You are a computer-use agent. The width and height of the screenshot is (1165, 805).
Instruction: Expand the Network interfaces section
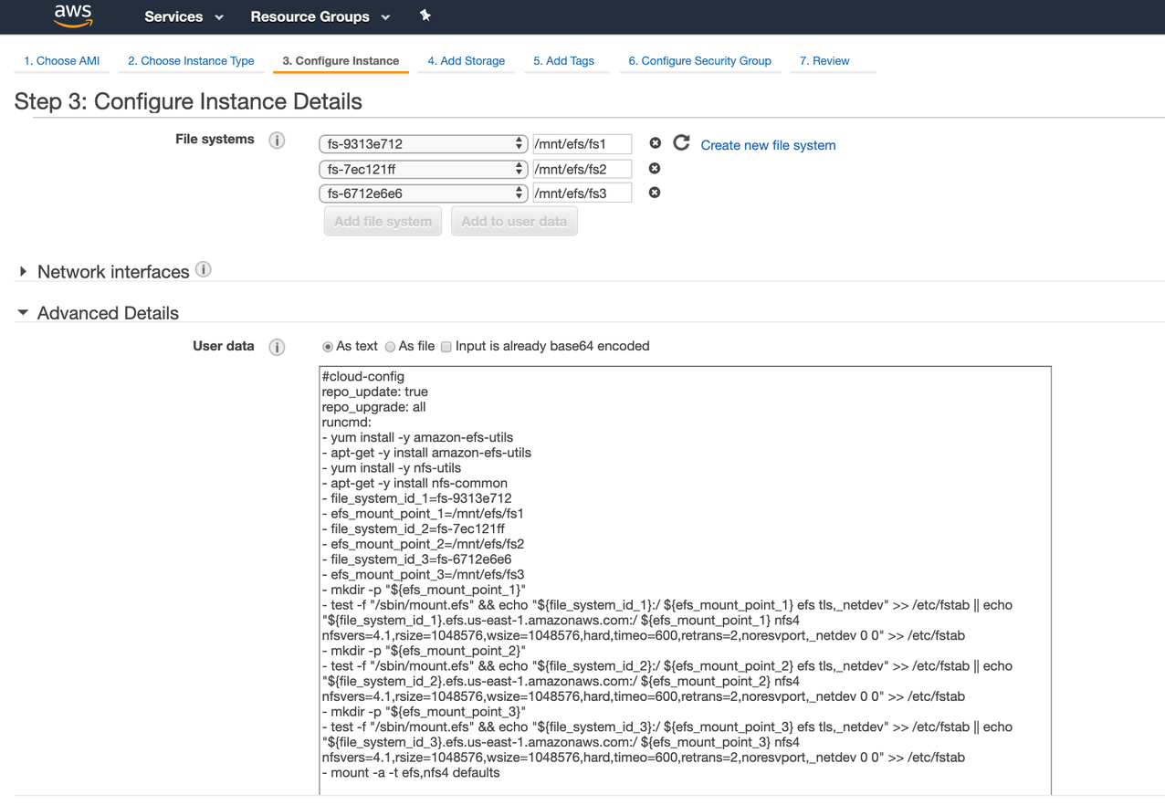(22, 269)
